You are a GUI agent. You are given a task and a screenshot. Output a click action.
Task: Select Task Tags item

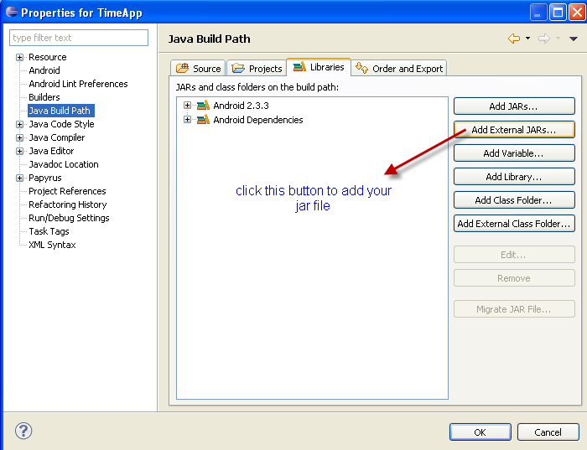[49, 231]
